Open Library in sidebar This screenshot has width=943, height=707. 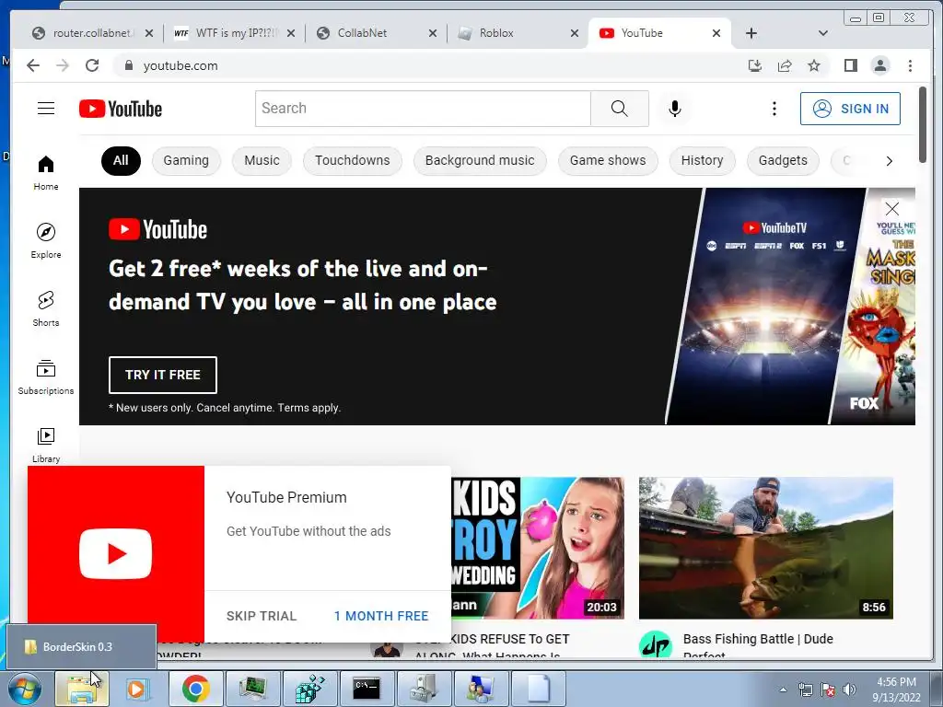[x=46, y=445]
